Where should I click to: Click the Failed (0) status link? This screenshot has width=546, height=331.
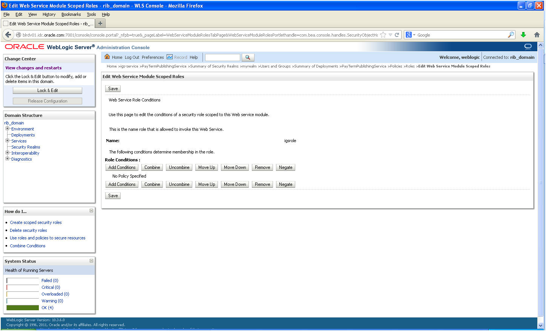tap(50, 280)
